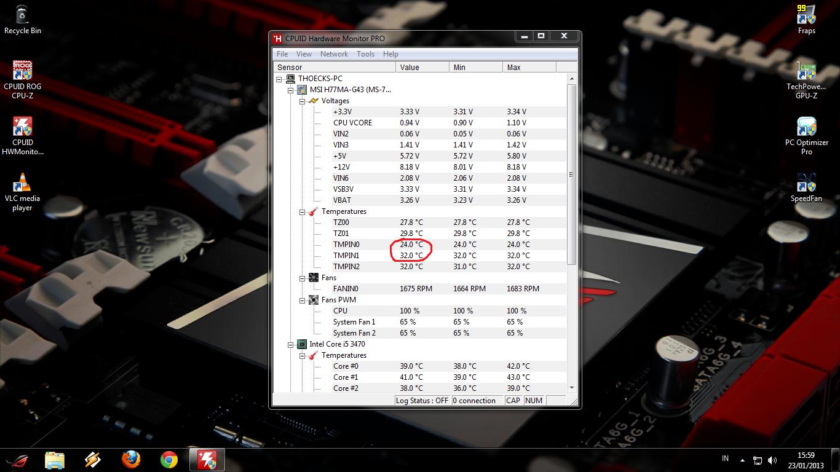The width and height of the screenshot is (840, 472).
Task: Click the Fans PWM node icon
Action: [314, 300]
